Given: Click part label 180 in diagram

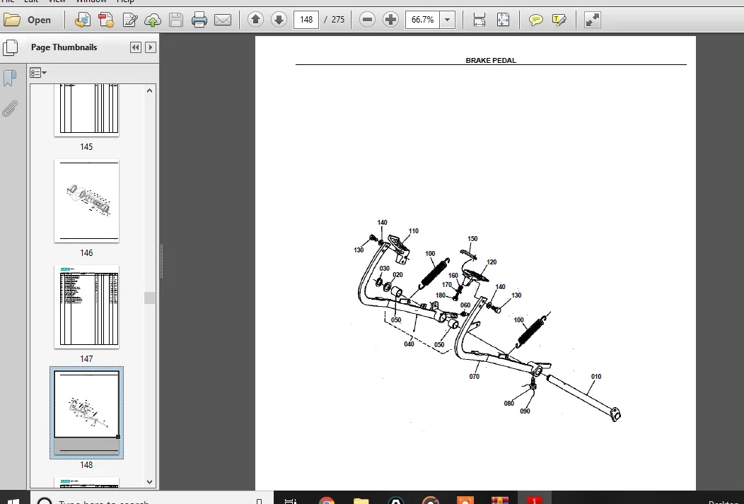Looking at the screenshot, I should (x=441, y=295).
